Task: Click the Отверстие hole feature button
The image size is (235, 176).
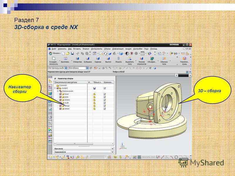Action: [x=78, y=60]
